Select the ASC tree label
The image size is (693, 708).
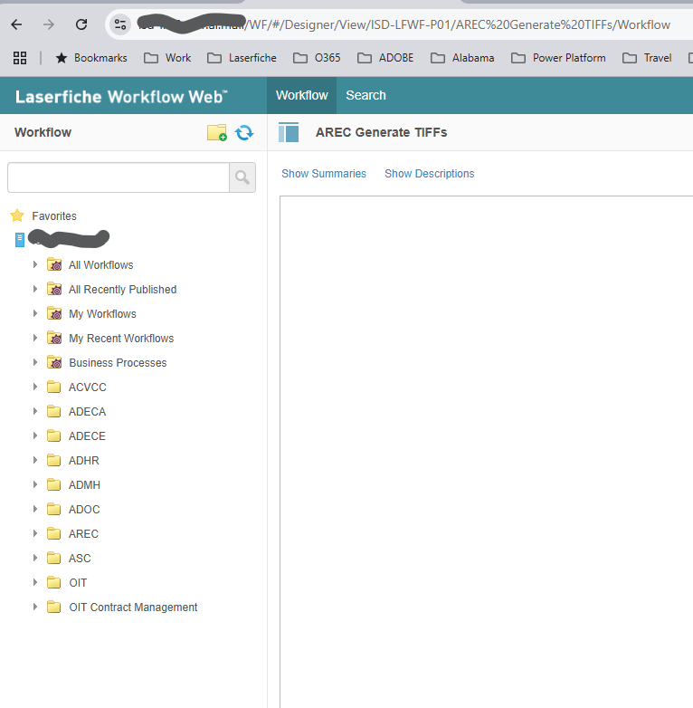tap(80, 559)
